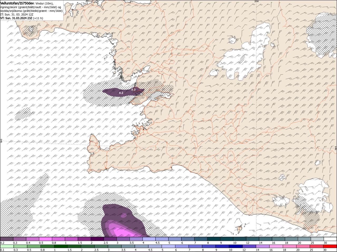
Task: Click the bottom-row navy swatch between 10 and 12
Action: click(236, 246)
